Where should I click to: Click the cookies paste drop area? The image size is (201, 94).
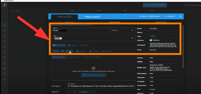94,71
